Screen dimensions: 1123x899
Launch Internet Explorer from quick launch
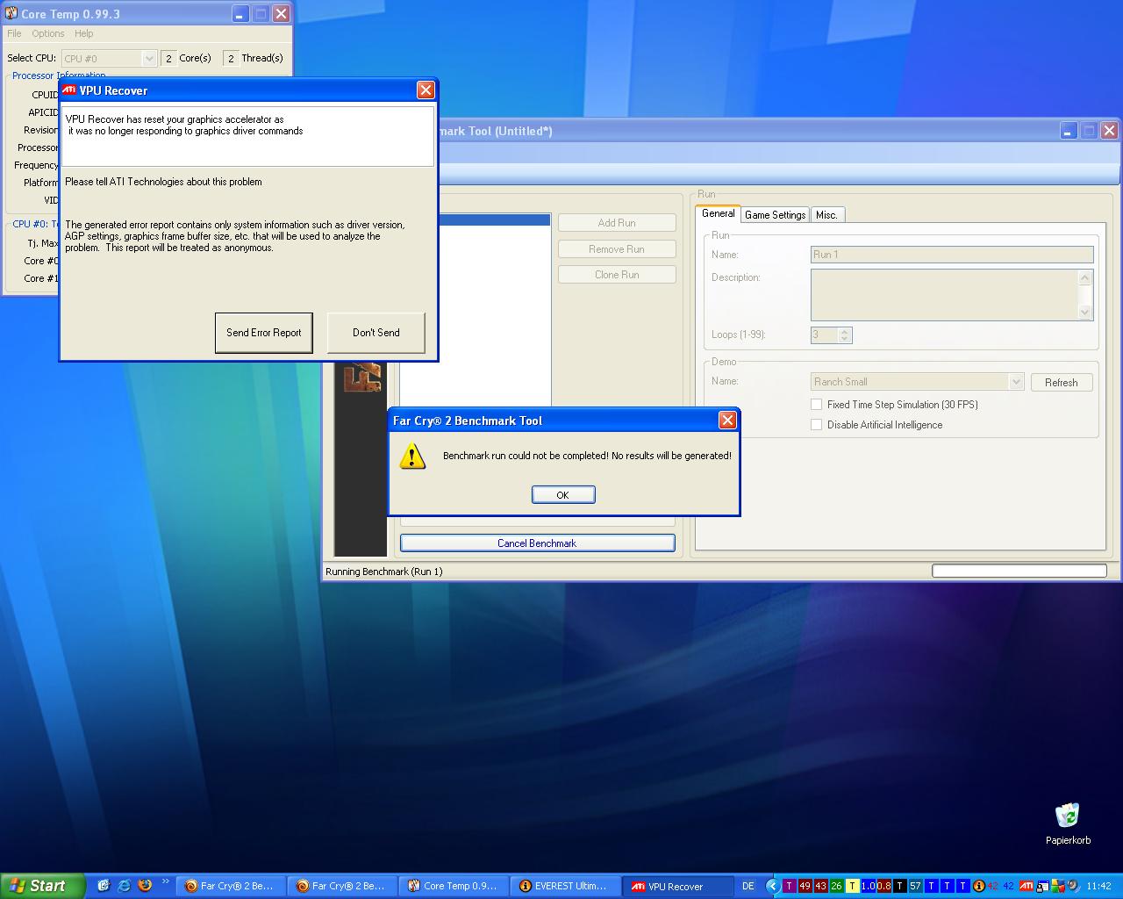click(124, 886)
